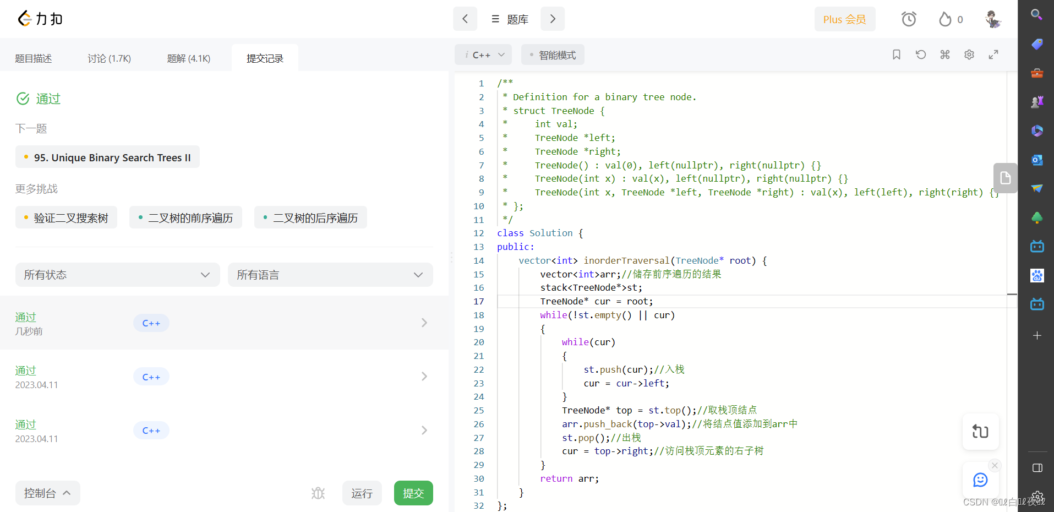Click C++ tag on 几秒前 submission
The width and height of the screenshot is (1054, 512).
point(151,323)
